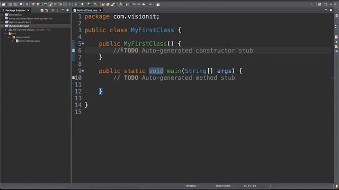The image size is (339, 190).
Task: Click the cursor position 6 : 11 : 81 status
Action: click(x=250, y=186)
